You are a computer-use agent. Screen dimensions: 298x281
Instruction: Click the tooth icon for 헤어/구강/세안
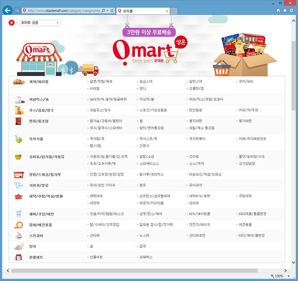pos(18,214)
